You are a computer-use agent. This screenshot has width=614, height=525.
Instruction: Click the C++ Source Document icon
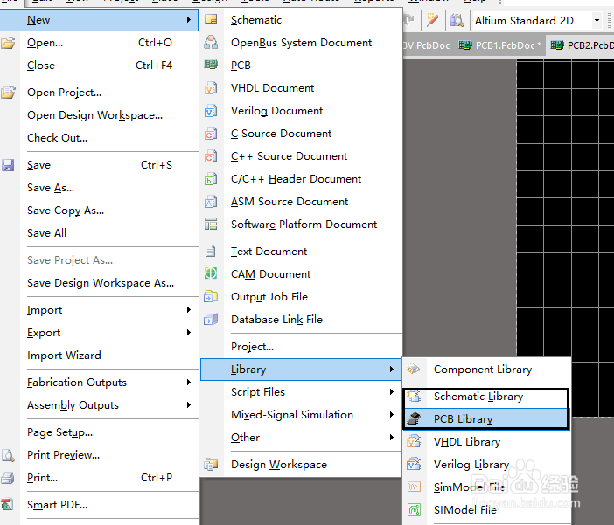211,156
